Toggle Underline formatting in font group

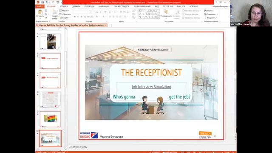[x=81, y=17]
